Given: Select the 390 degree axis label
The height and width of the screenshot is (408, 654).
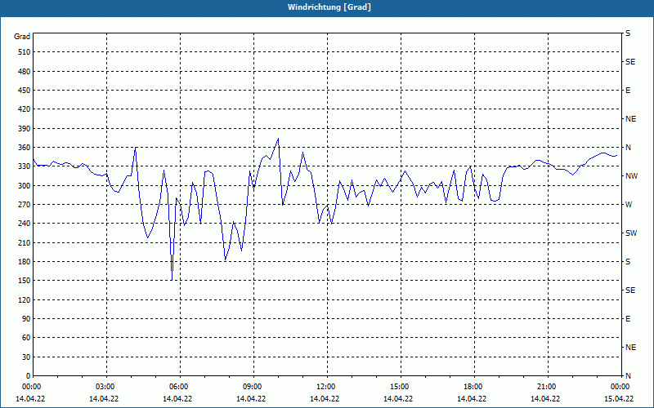Looking at the screenshot, I should (x=25, y=129).
